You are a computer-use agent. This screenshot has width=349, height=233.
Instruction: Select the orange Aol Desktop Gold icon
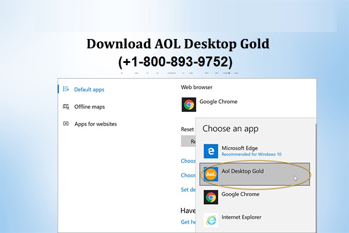[211, 174]
